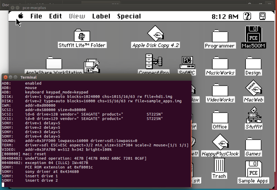
Task: Click the Sample Apps label
Action: pyautogui.click(x=253, y=181)
